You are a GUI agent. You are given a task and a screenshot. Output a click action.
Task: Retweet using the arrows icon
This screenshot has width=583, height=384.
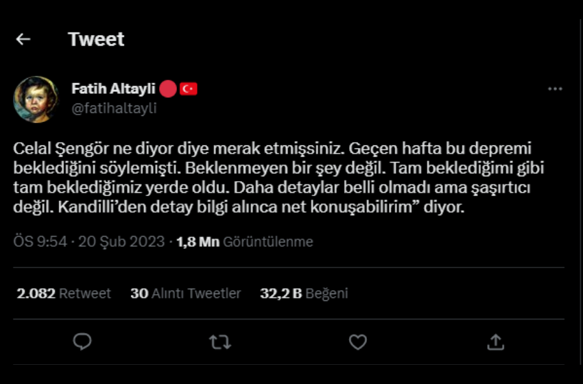click(x=220, y=342)
